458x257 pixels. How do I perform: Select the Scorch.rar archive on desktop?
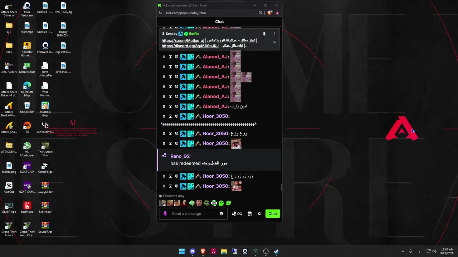pyautogui.click(x=45, y=207)
